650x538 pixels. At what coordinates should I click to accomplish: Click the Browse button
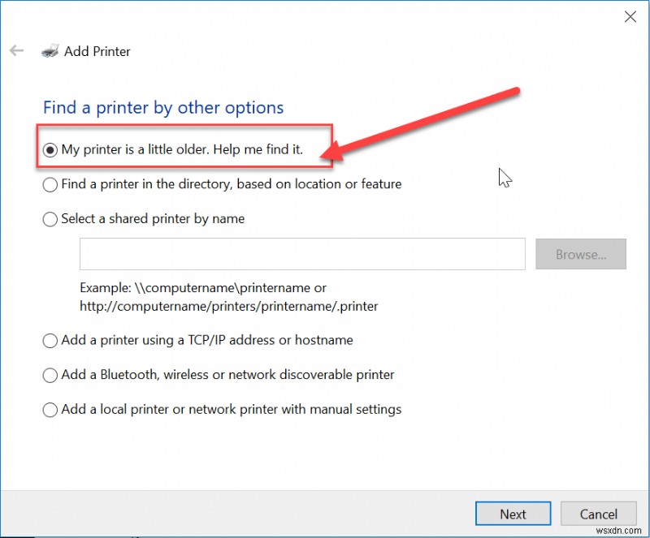(x=581, y=254)
